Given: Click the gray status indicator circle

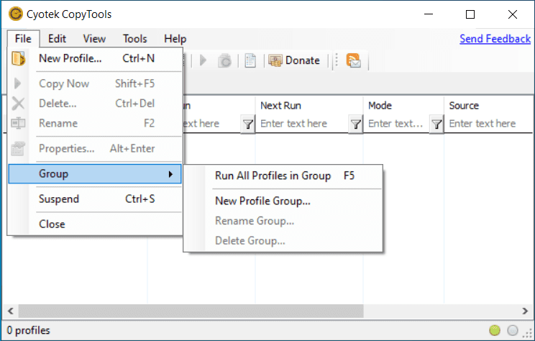Looking at the screenshot, I should [513, 330].
